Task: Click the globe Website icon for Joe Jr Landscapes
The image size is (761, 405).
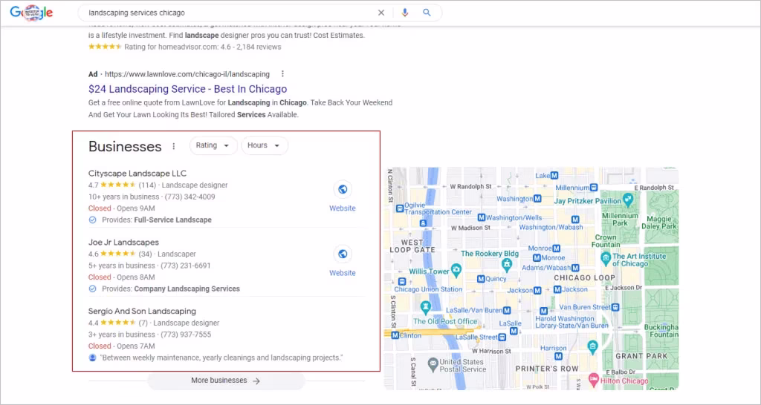Action: click(x=343, y=254)
